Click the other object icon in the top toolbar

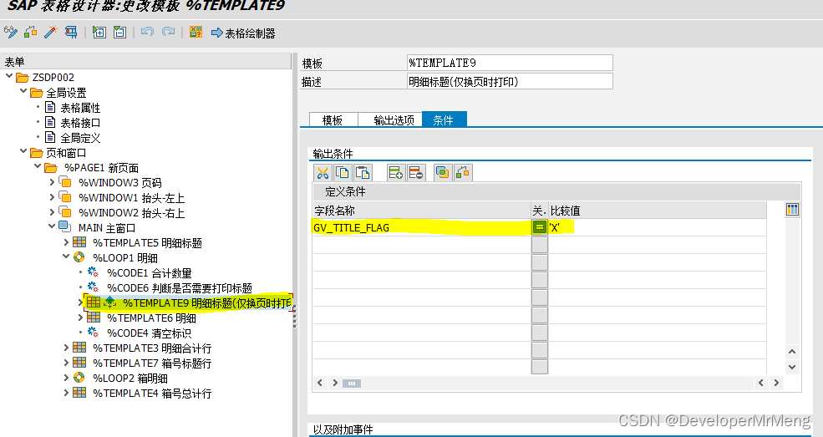31,33
